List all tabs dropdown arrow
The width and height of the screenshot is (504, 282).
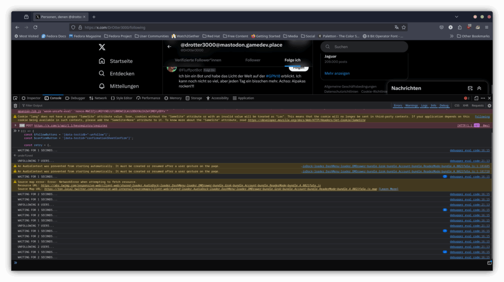(x=456, y=17)
